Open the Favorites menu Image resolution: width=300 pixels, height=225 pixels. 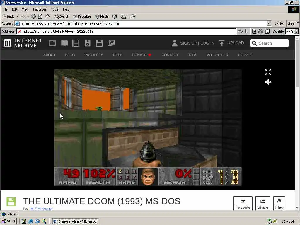click(40, 9)
